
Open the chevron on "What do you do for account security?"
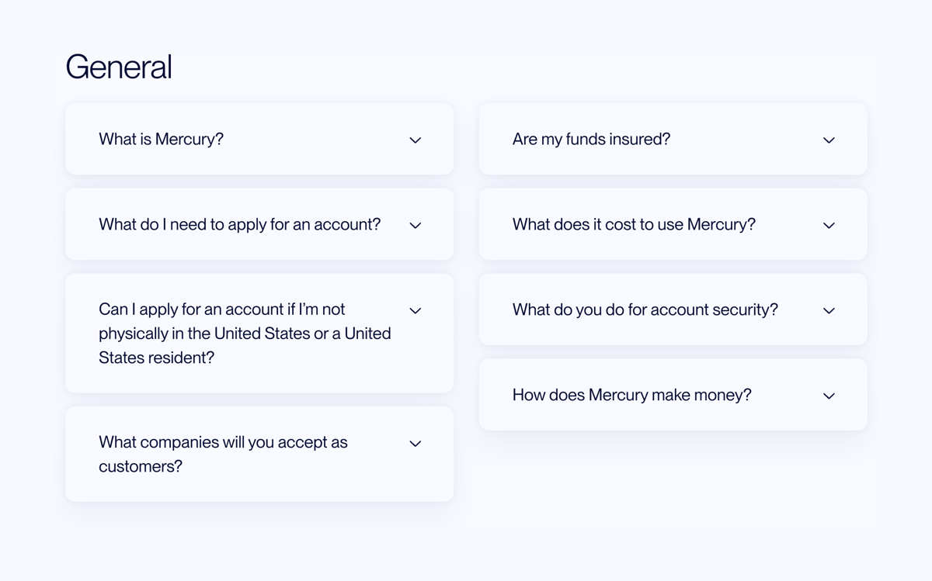pos(829,310)
